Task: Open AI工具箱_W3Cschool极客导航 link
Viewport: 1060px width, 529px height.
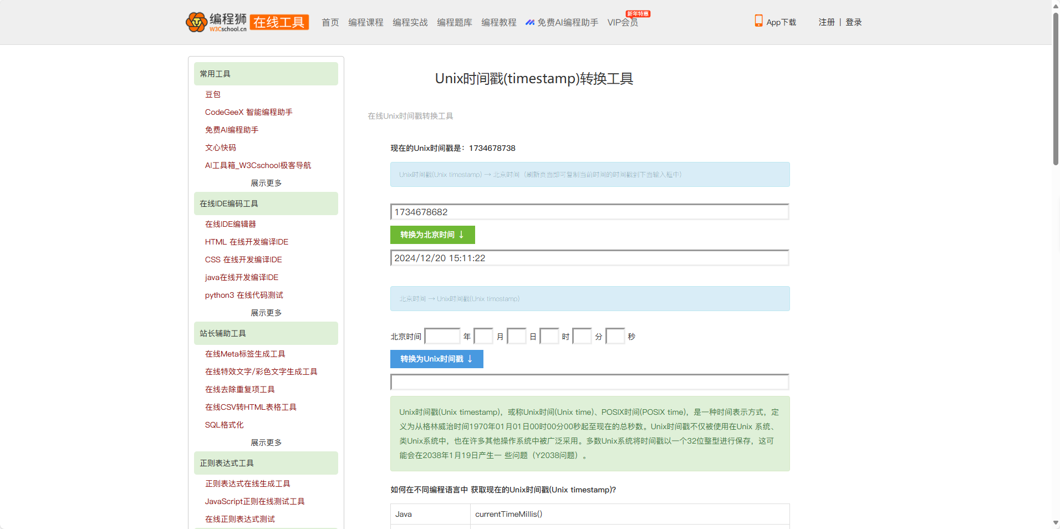Action: click(x=258, y=165)
